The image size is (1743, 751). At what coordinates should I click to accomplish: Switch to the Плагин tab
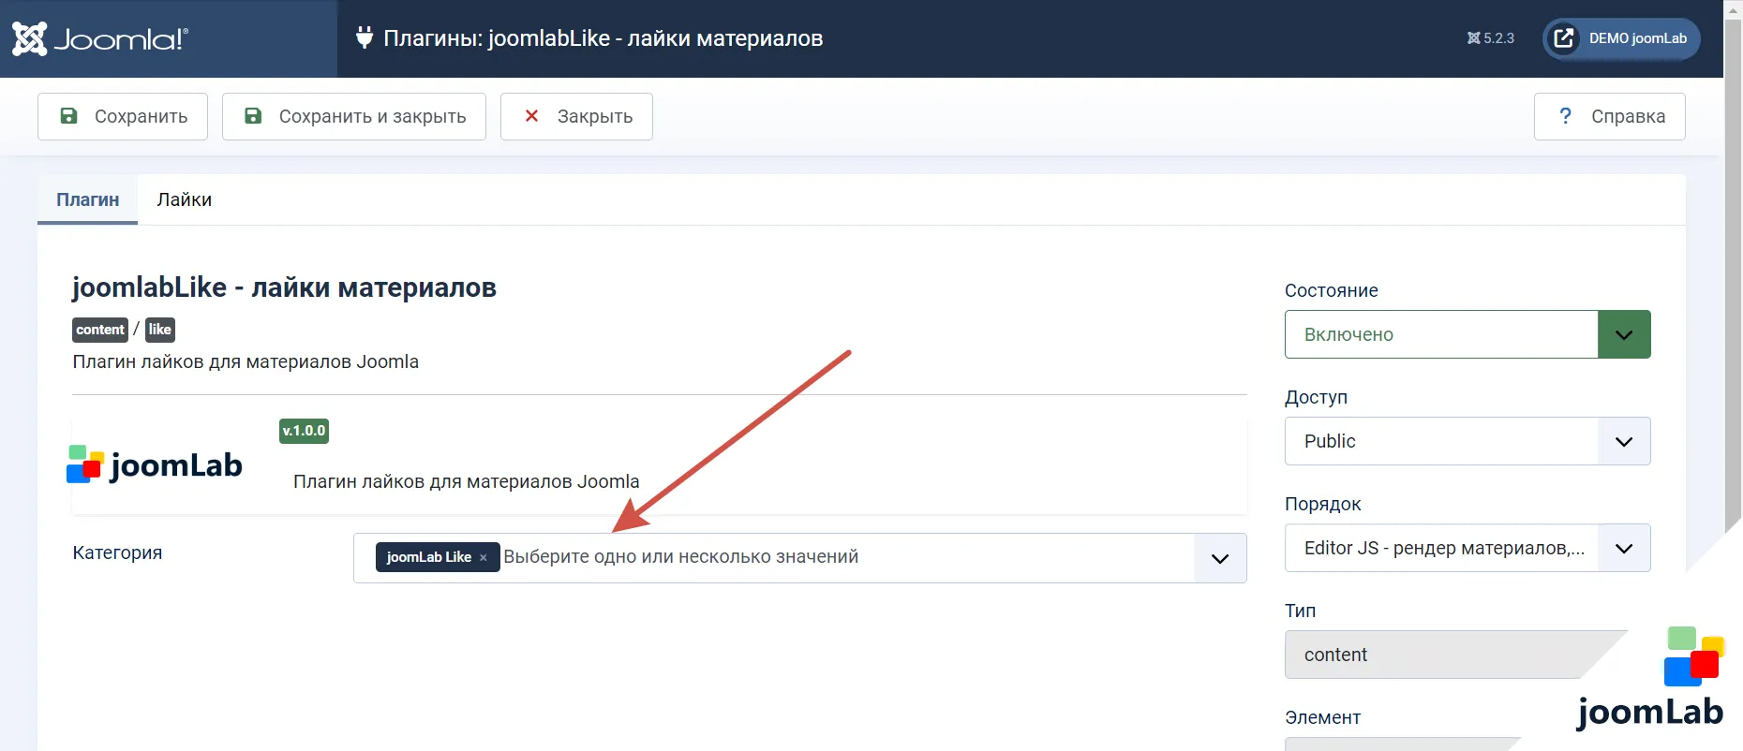[x=87, y=199]
